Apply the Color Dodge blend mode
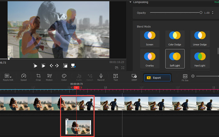219x137 pixels. pyautogui.click(x=175, y=38)
